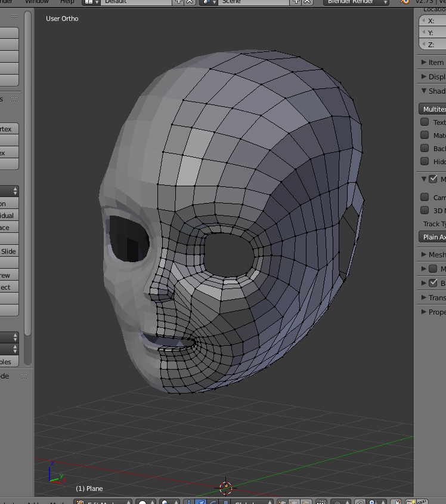Click the add screen layout plus button beside Default
The height and width of the screenshot is (504, 446).
[179, 2]
